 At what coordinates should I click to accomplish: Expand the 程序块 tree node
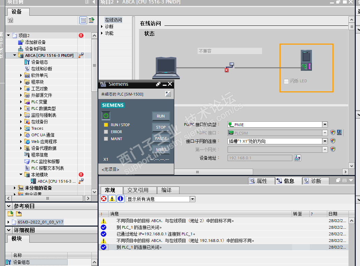pos(21,82)
